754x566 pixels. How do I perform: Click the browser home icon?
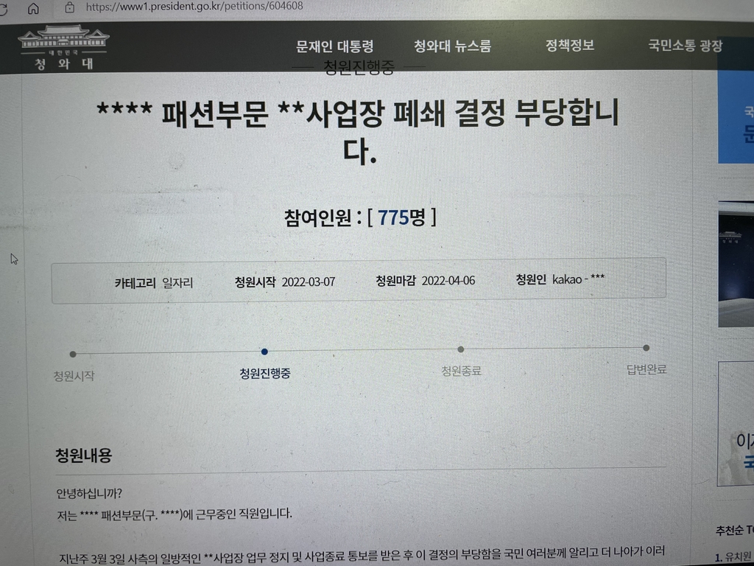pyautogui.click(x=33, y=9)
